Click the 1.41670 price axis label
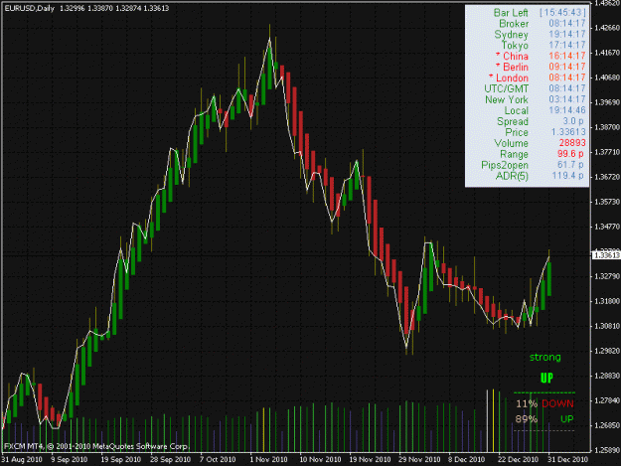The height and width of the screenshot is (466, 621). point(607,53)
